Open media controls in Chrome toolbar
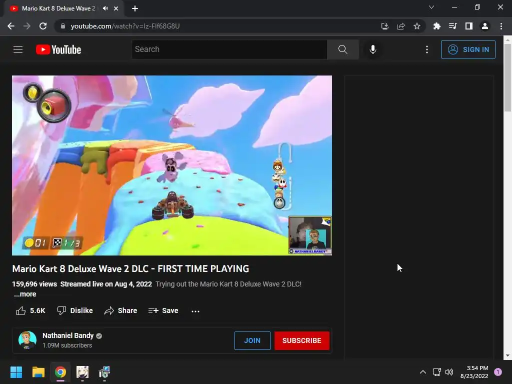Image resolution: width=512 pixels, height=384 pixels. 452,26
